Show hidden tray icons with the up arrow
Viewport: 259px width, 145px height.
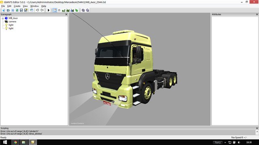point(225,142)
